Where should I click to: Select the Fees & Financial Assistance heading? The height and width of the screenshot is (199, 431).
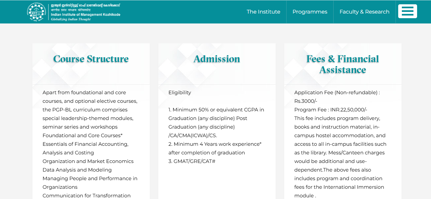(x=343, y=64)
